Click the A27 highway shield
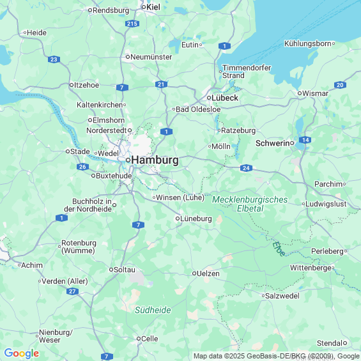 (72, 291)
